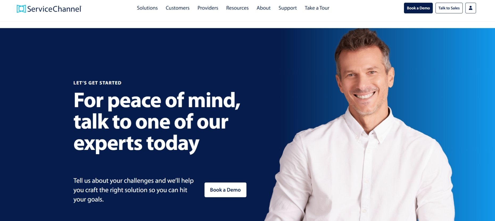This screenshot has width=495, height=221.
Task: Click the LET'S GET STARTED label
Action: pos(97,83)
